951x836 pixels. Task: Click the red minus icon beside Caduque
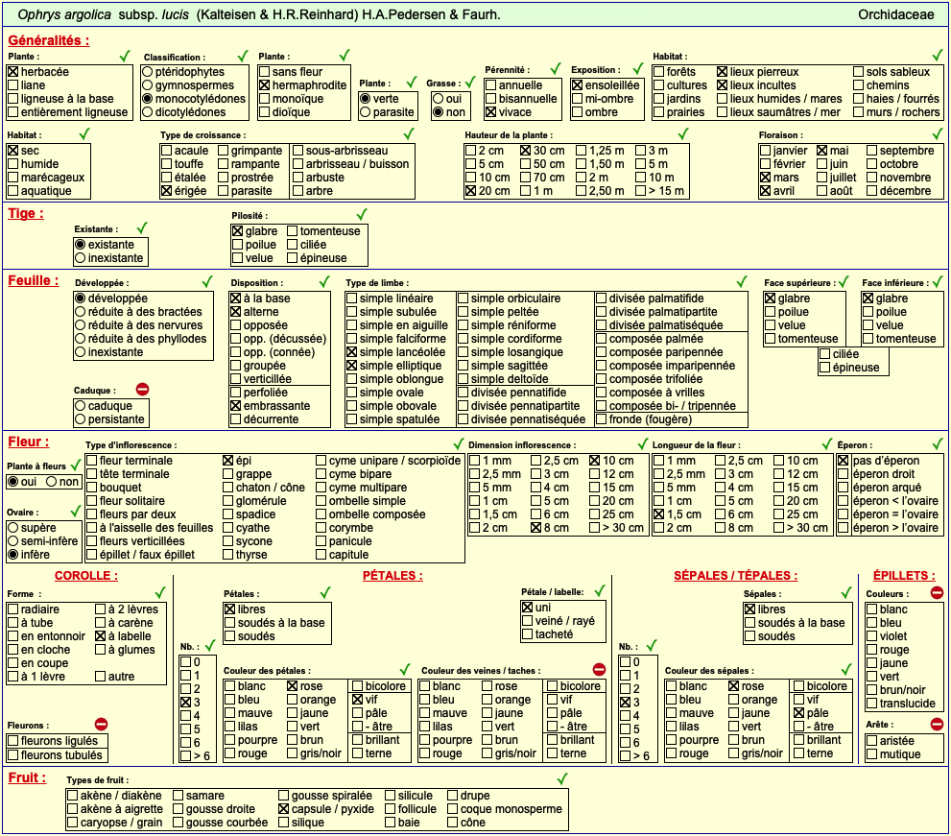(x=143, y=390)
